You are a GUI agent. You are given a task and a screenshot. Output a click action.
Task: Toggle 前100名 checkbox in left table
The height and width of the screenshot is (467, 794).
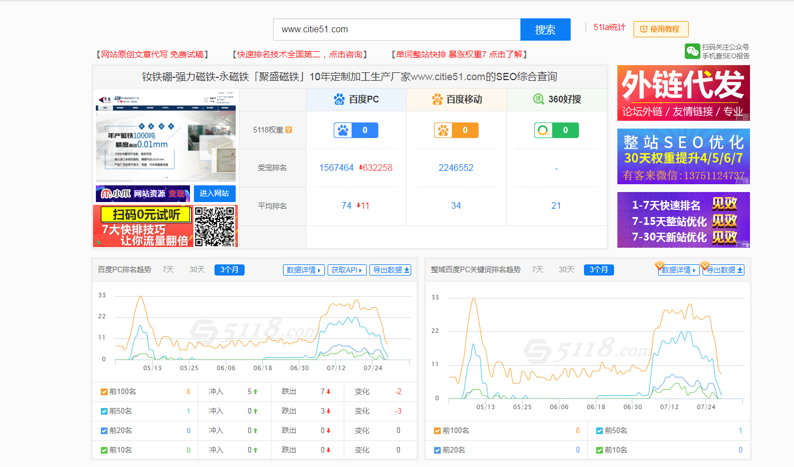[x=104, y=392]
